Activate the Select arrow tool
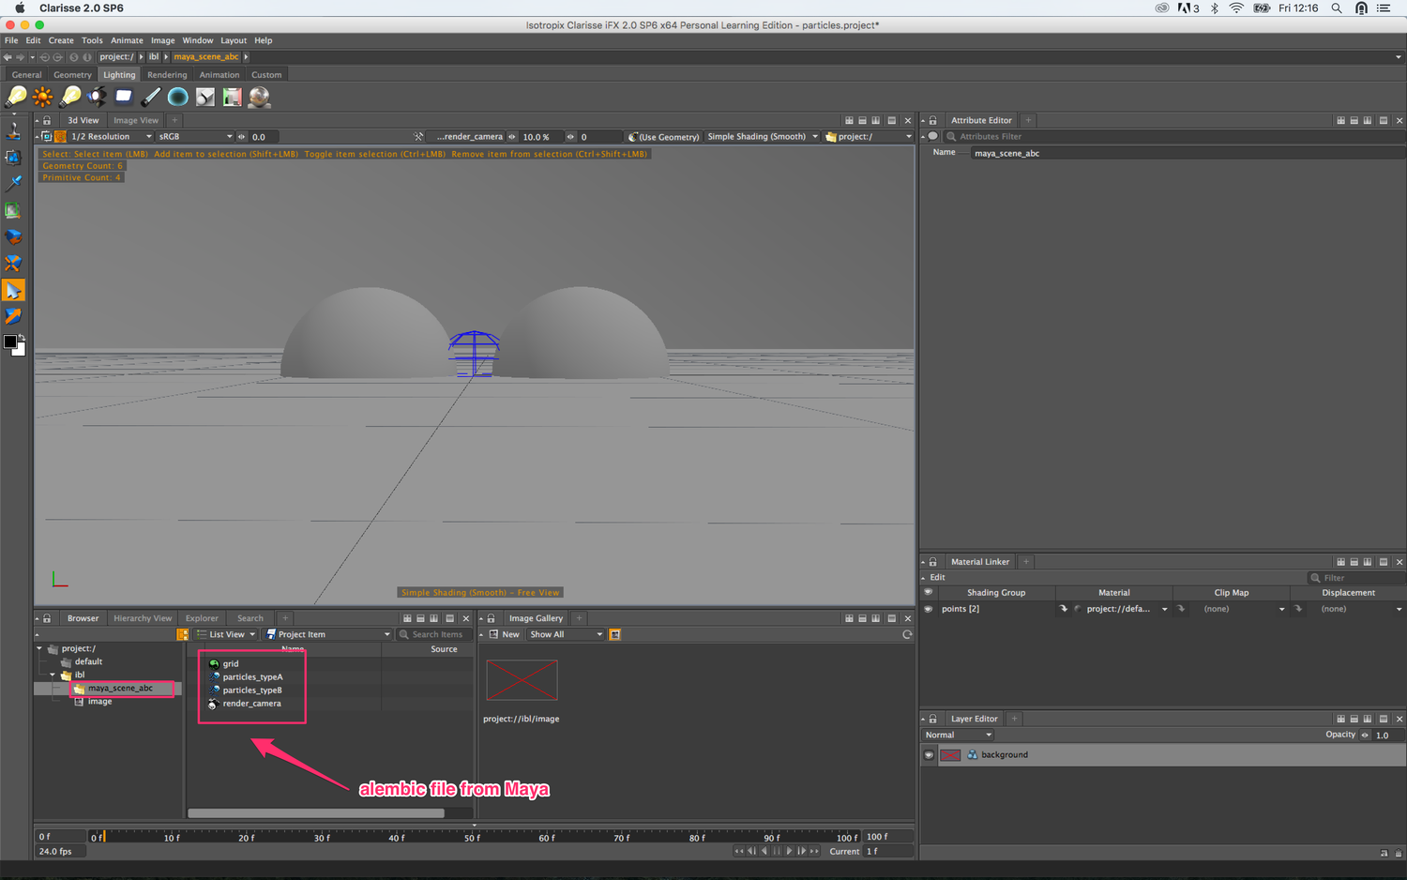The height and width of the screenshot is (880, 1407). [x=13, y=290]
